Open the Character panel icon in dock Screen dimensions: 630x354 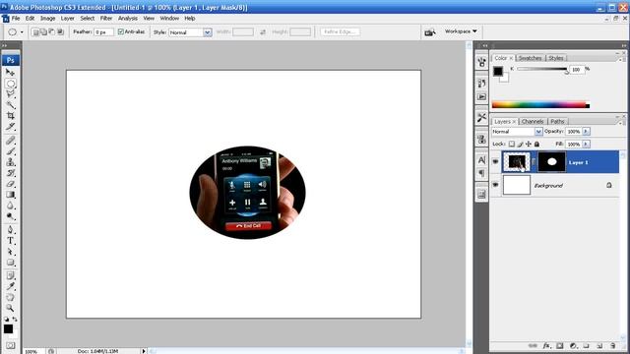pyautogui.click(x=481, y=160)
